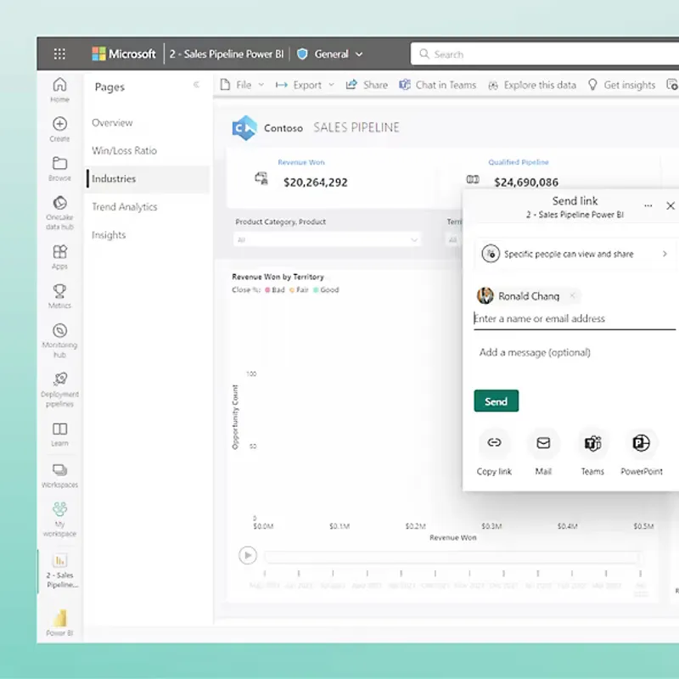Click the Revenue Won value $20,264,292
679x679 pixels.
tap(315, 182)
